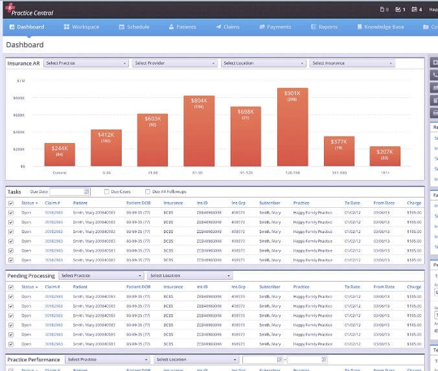
Task: Switch to the Schedule tab
Action: (x=133, y=27)
